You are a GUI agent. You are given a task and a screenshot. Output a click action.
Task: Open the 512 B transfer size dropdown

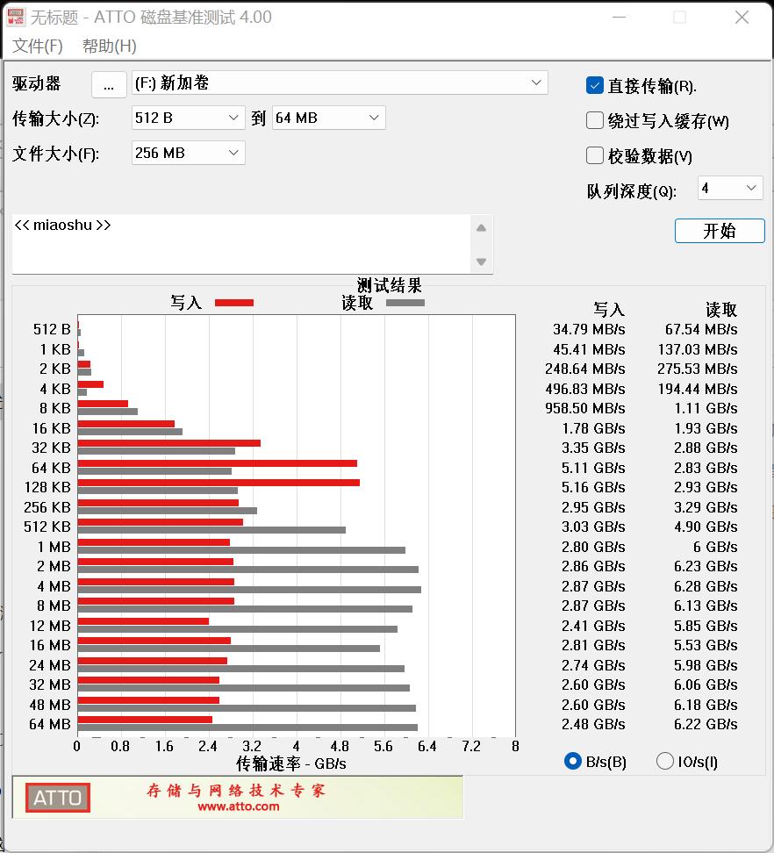tap(234, 117)
